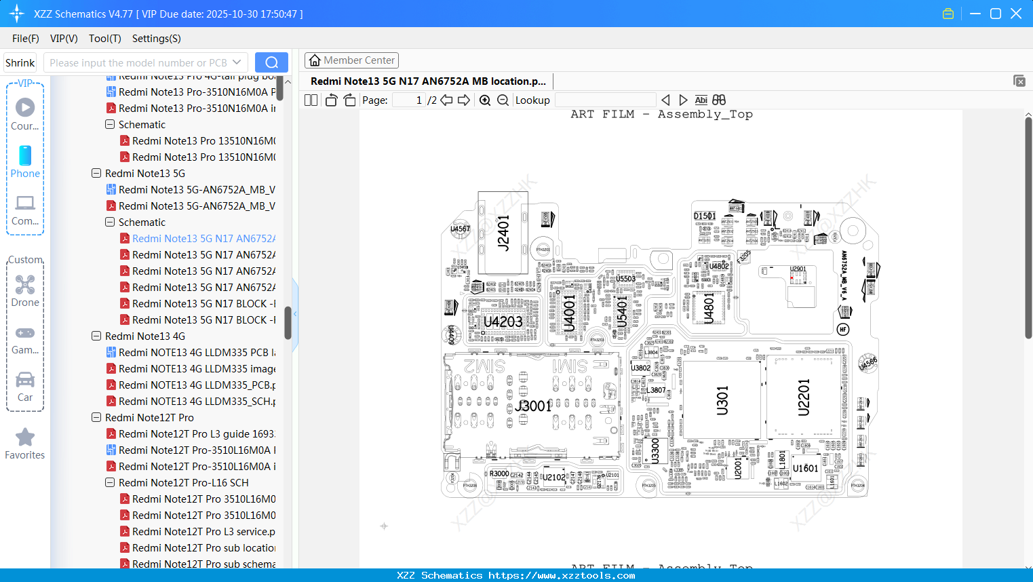The image size is (1033, 582).
Task: Rotate the schematic page clockwise
Action: (x=349, y=100)
